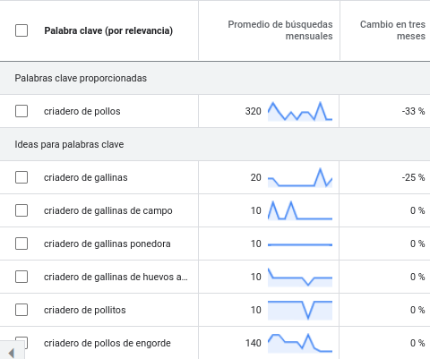Select checkbox for criadero de pollitos
The height and width of the screenshot is (359, 430).
[x=21, y=310]
